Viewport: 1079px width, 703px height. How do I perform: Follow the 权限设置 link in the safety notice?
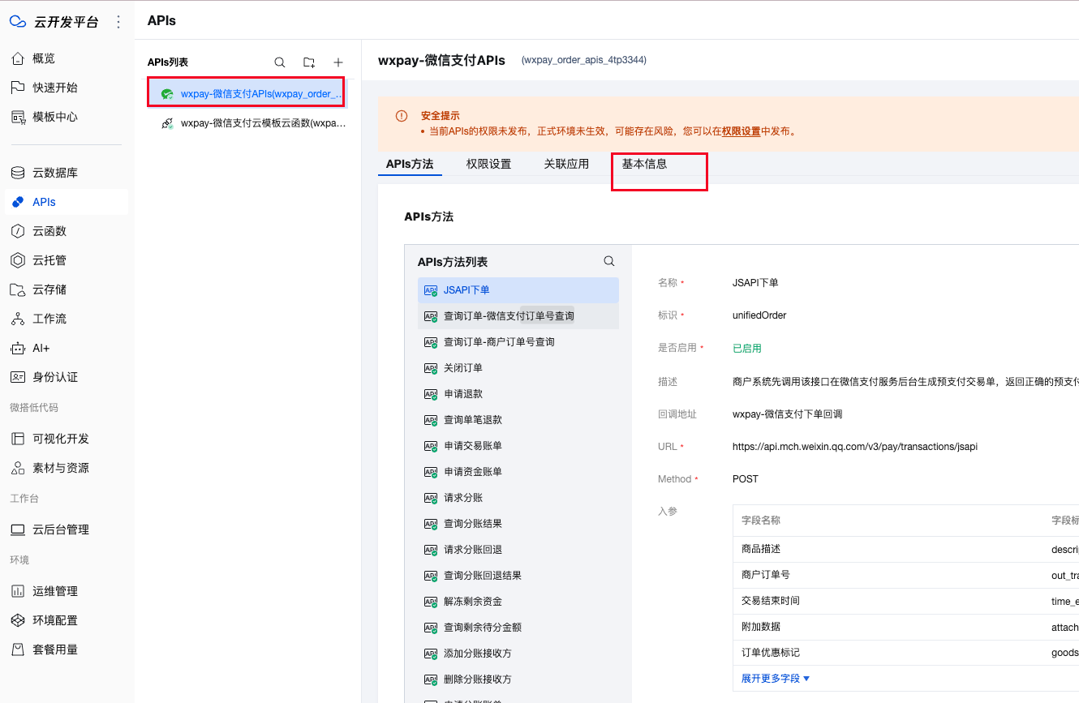[x=742, y=131]
